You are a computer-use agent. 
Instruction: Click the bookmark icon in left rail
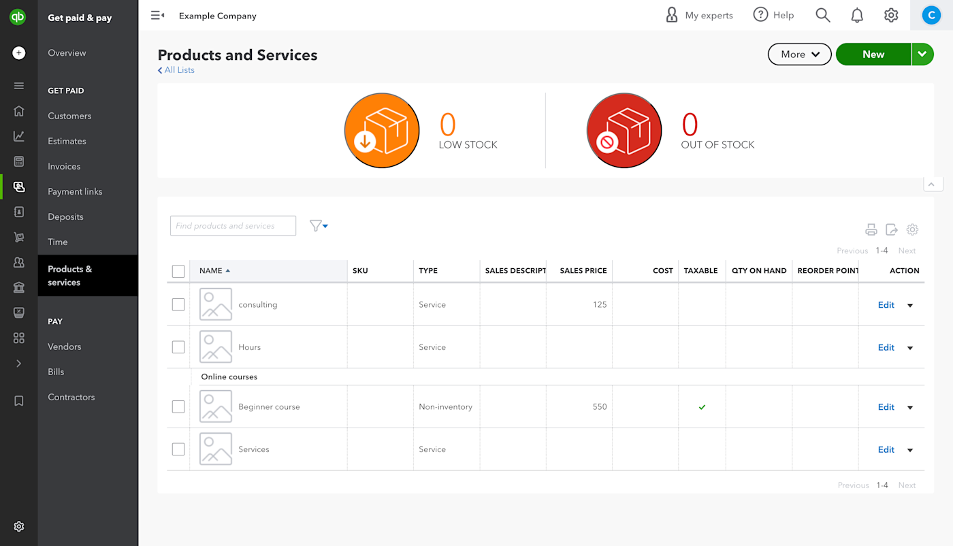pyautogui.click(x=19, y=401)
